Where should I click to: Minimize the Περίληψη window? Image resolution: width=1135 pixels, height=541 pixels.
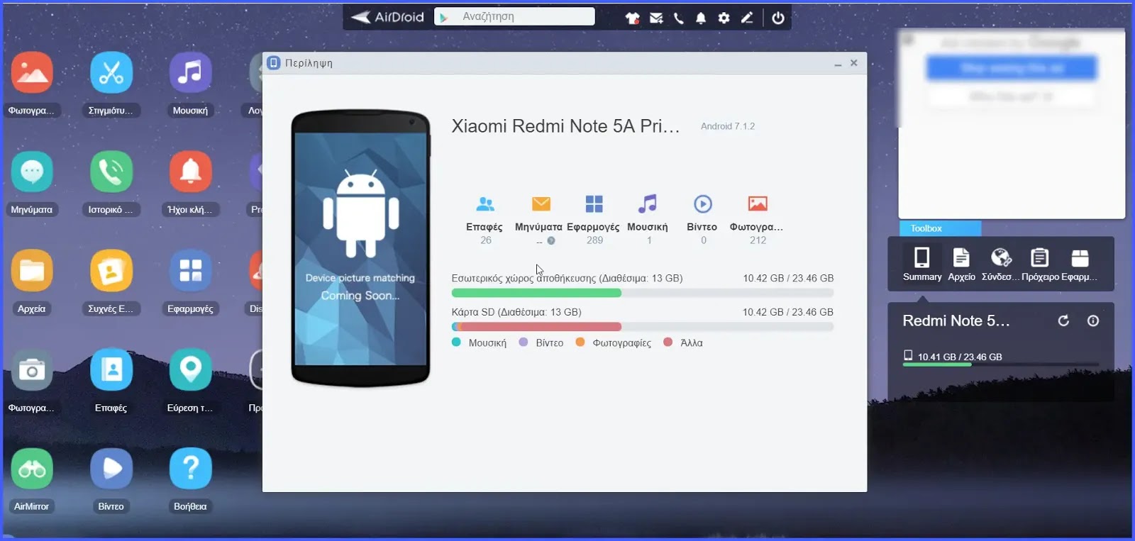pos(838,63)
